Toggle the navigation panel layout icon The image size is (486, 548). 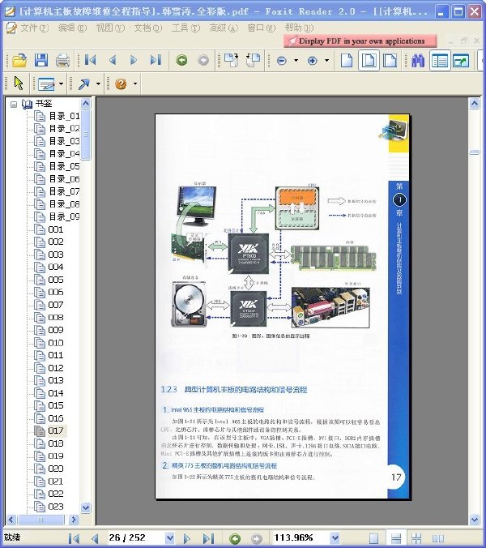pos(440,61)
